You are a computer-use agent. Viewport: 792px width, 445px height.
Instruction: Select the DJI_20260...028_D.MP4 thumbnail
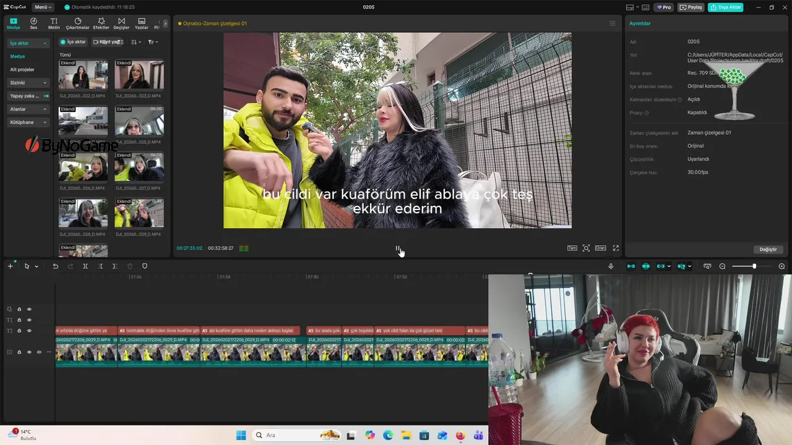click(x=83, y=213)
